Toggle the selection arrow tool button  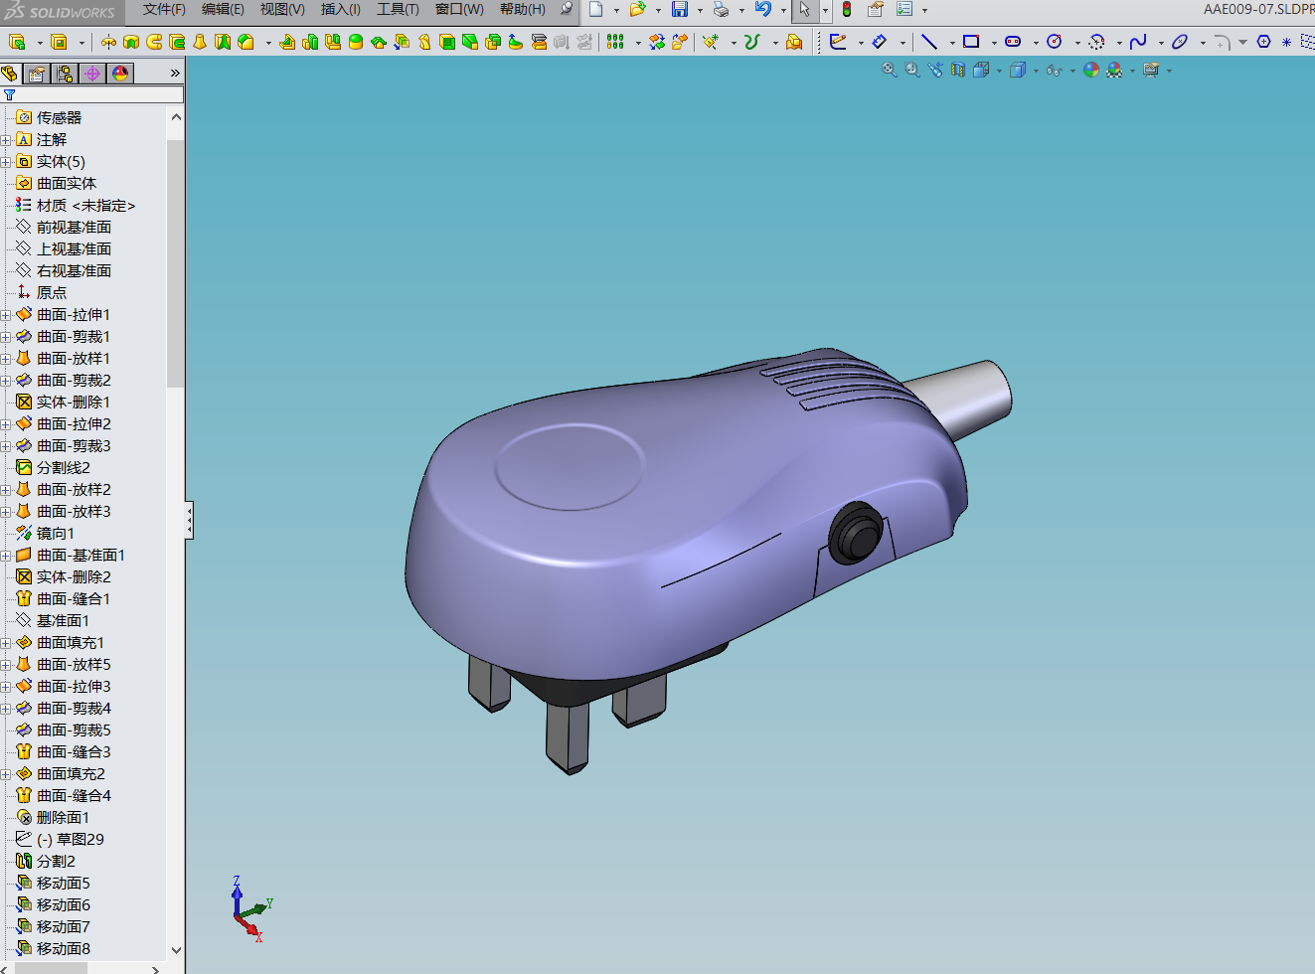click(805, 10)
